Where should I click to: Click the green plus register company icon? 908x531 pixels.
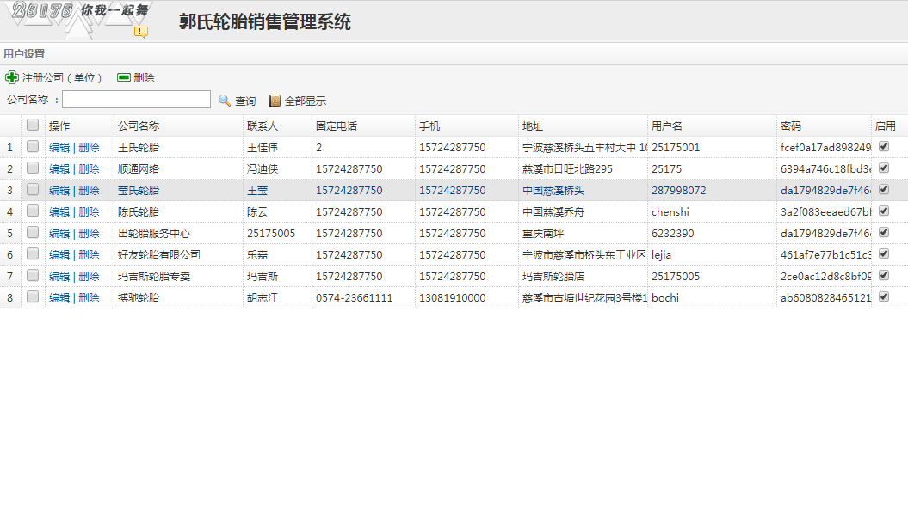click(x=12, y=77)
